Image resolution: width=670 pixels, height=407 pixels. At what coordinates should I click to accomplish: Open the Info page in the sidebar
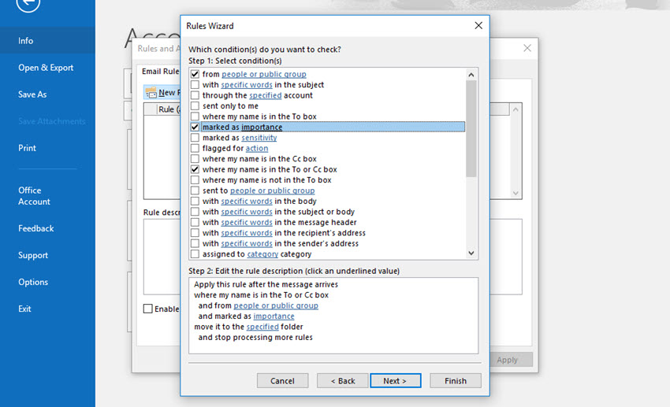tap(47, 40)
